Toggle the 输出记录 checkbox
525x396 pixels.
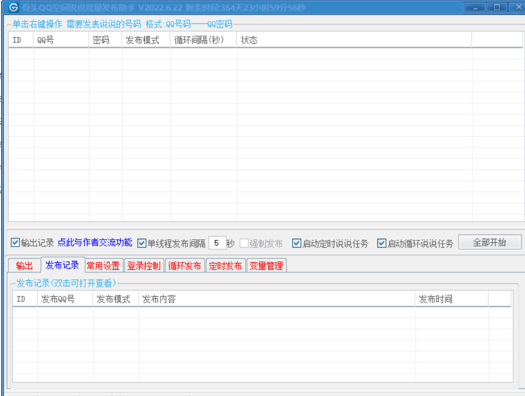(x=15, y=243)
